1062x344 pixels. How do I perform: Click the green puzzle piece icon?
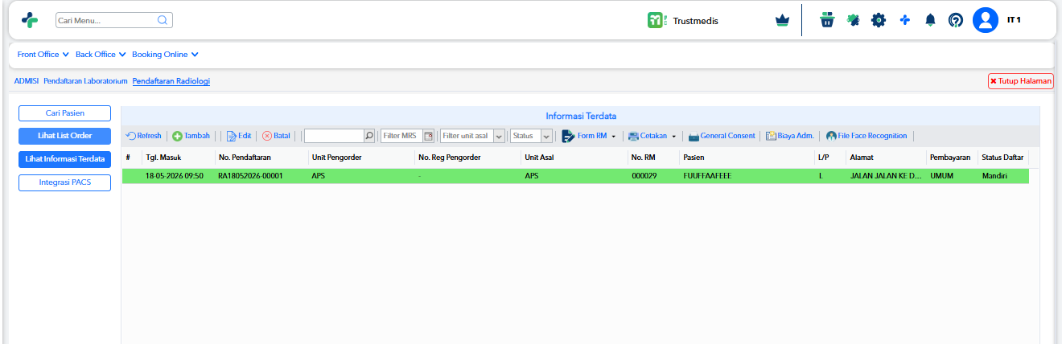853,20
